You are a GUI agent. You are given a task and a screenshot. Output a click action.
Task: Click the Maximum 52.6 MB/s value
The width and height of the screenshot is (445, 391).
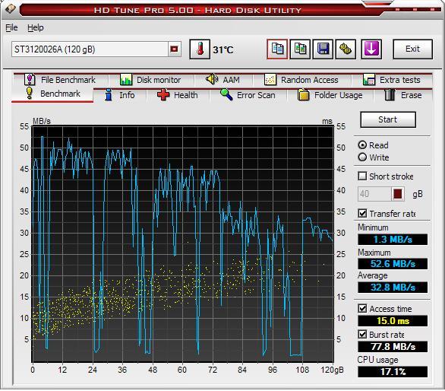click(393, 264)
